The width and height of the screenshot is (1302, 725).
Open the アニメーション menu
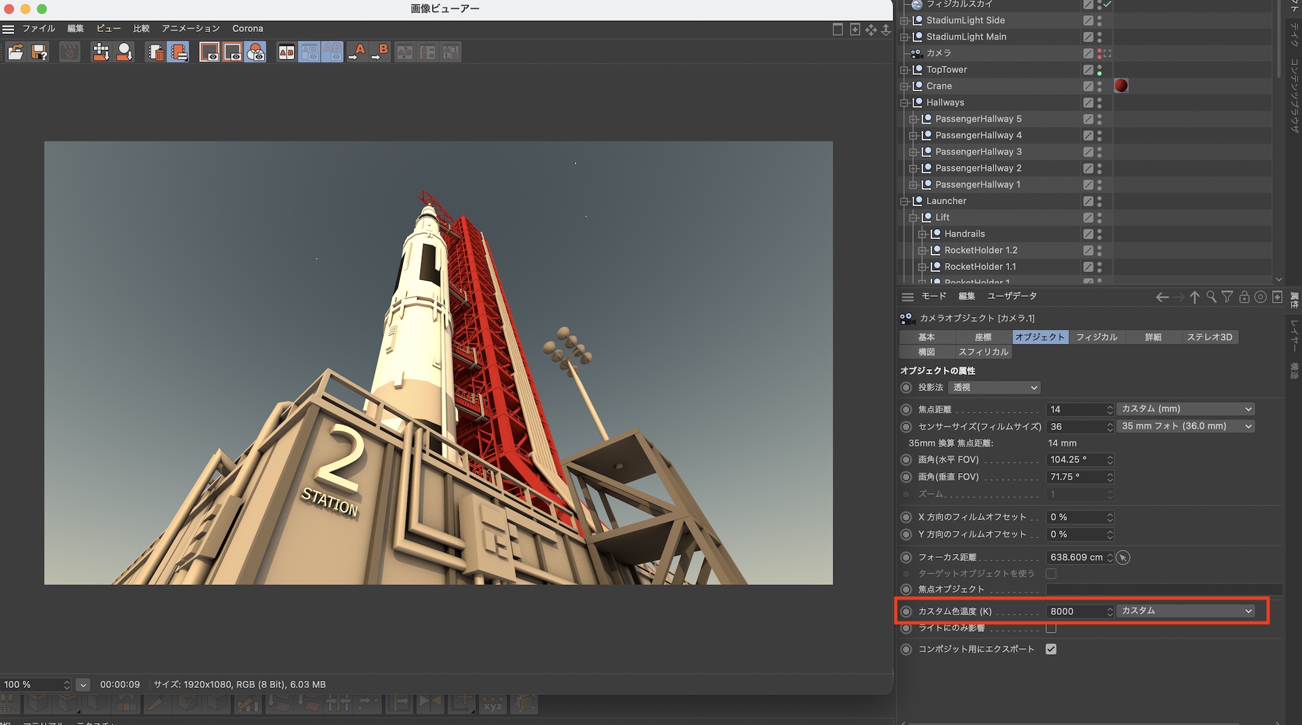pos(190,29)
